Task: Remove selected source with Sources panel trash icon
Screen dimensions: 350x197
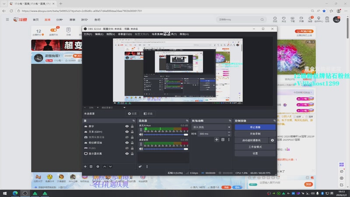Action: point(91,166)
